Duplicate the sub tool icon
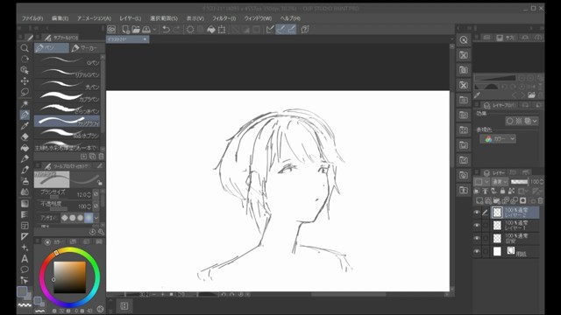This screenshot has height=315, width=561. 92,157
